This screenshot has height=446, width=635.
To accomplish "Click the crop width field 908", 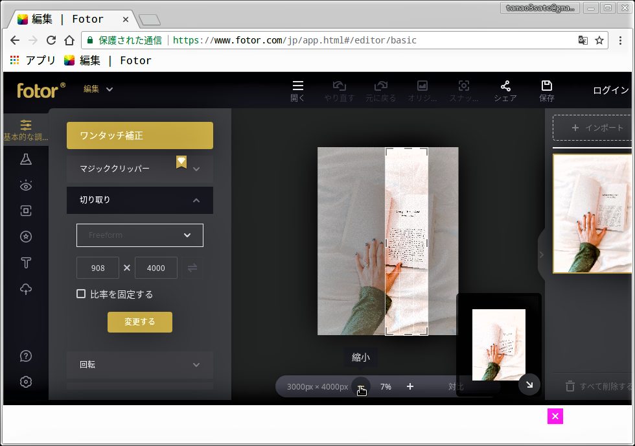I will click(98, 268).
